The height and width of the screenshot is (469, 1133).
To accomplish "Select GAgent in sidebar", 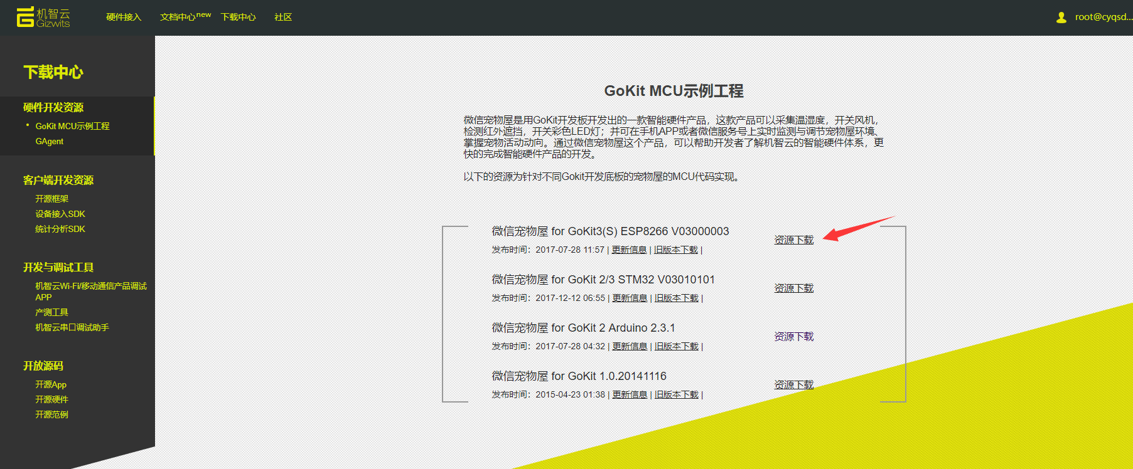I will tap(50, 142).
